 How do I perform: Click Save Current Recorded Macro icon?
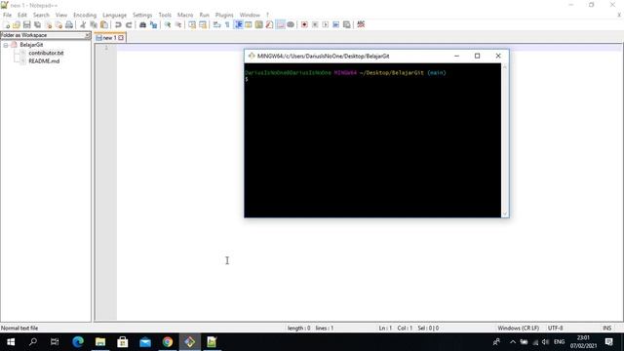[347, 24]
